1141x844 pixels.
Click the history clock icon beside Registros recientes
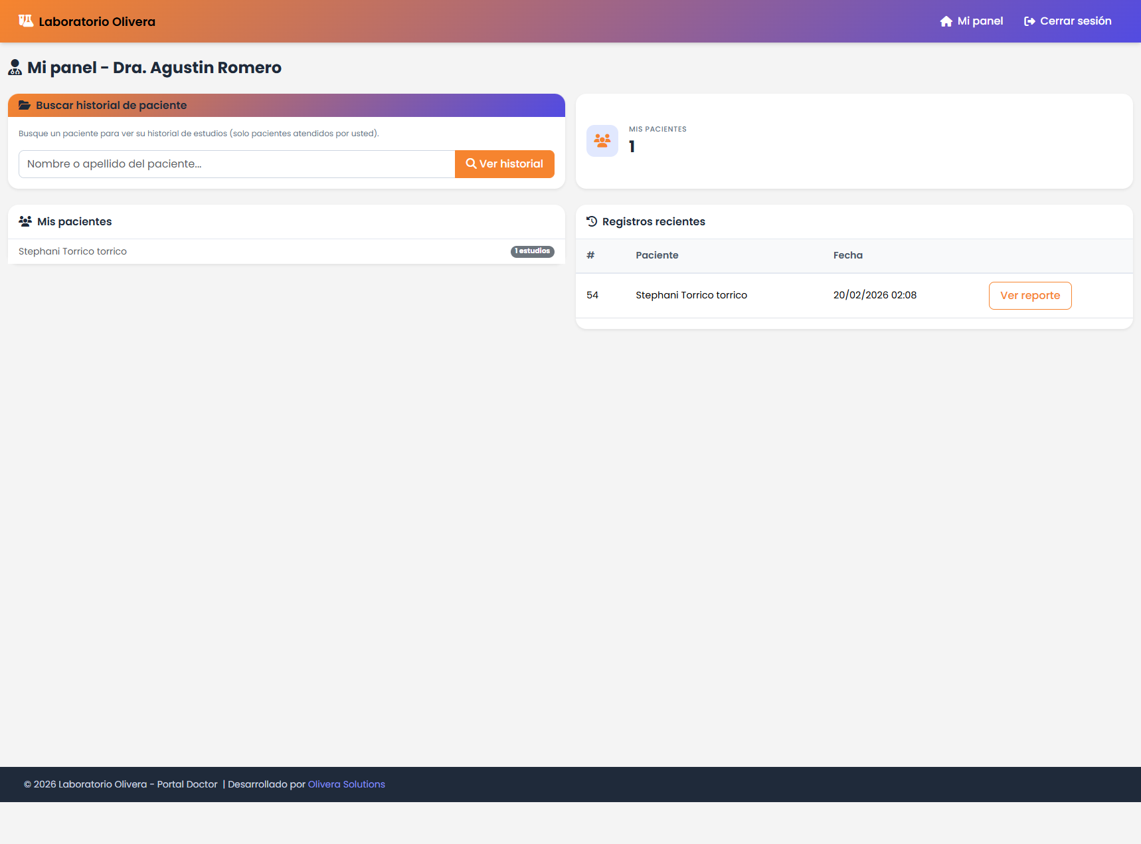coord(592,222)
